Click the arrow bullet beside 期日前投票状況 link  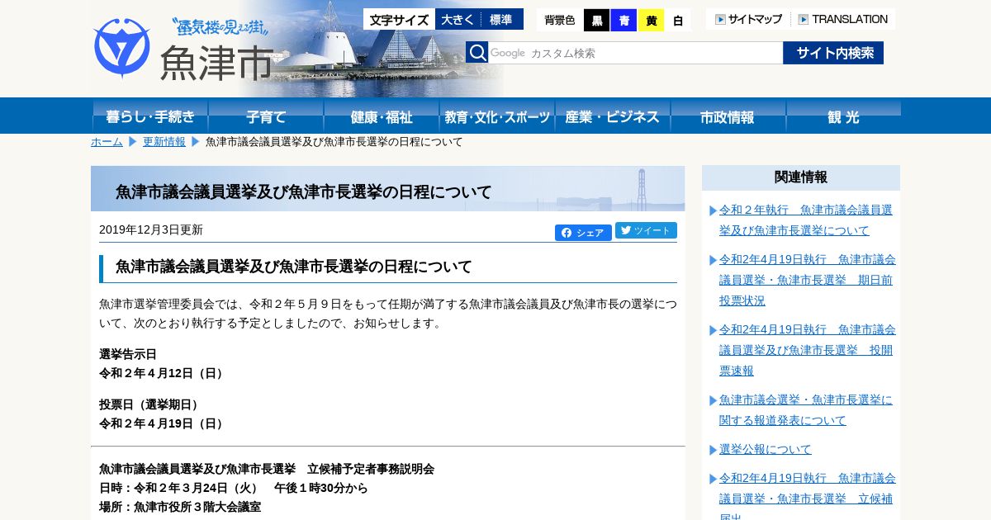tap(713, 260)
